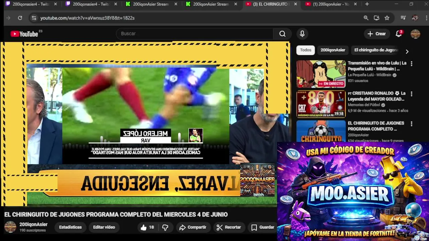429x241 pixels.
Task: Click the Guardar save button
Action: [x=263, y=227]
